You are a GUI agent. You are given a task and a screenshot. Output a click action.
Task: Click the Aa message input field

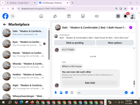pyautogui.click(x=100, y=93)
